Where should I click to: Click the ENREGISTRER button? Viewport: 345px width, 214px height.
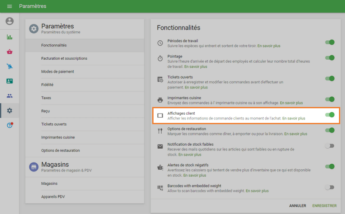(324, 206)
